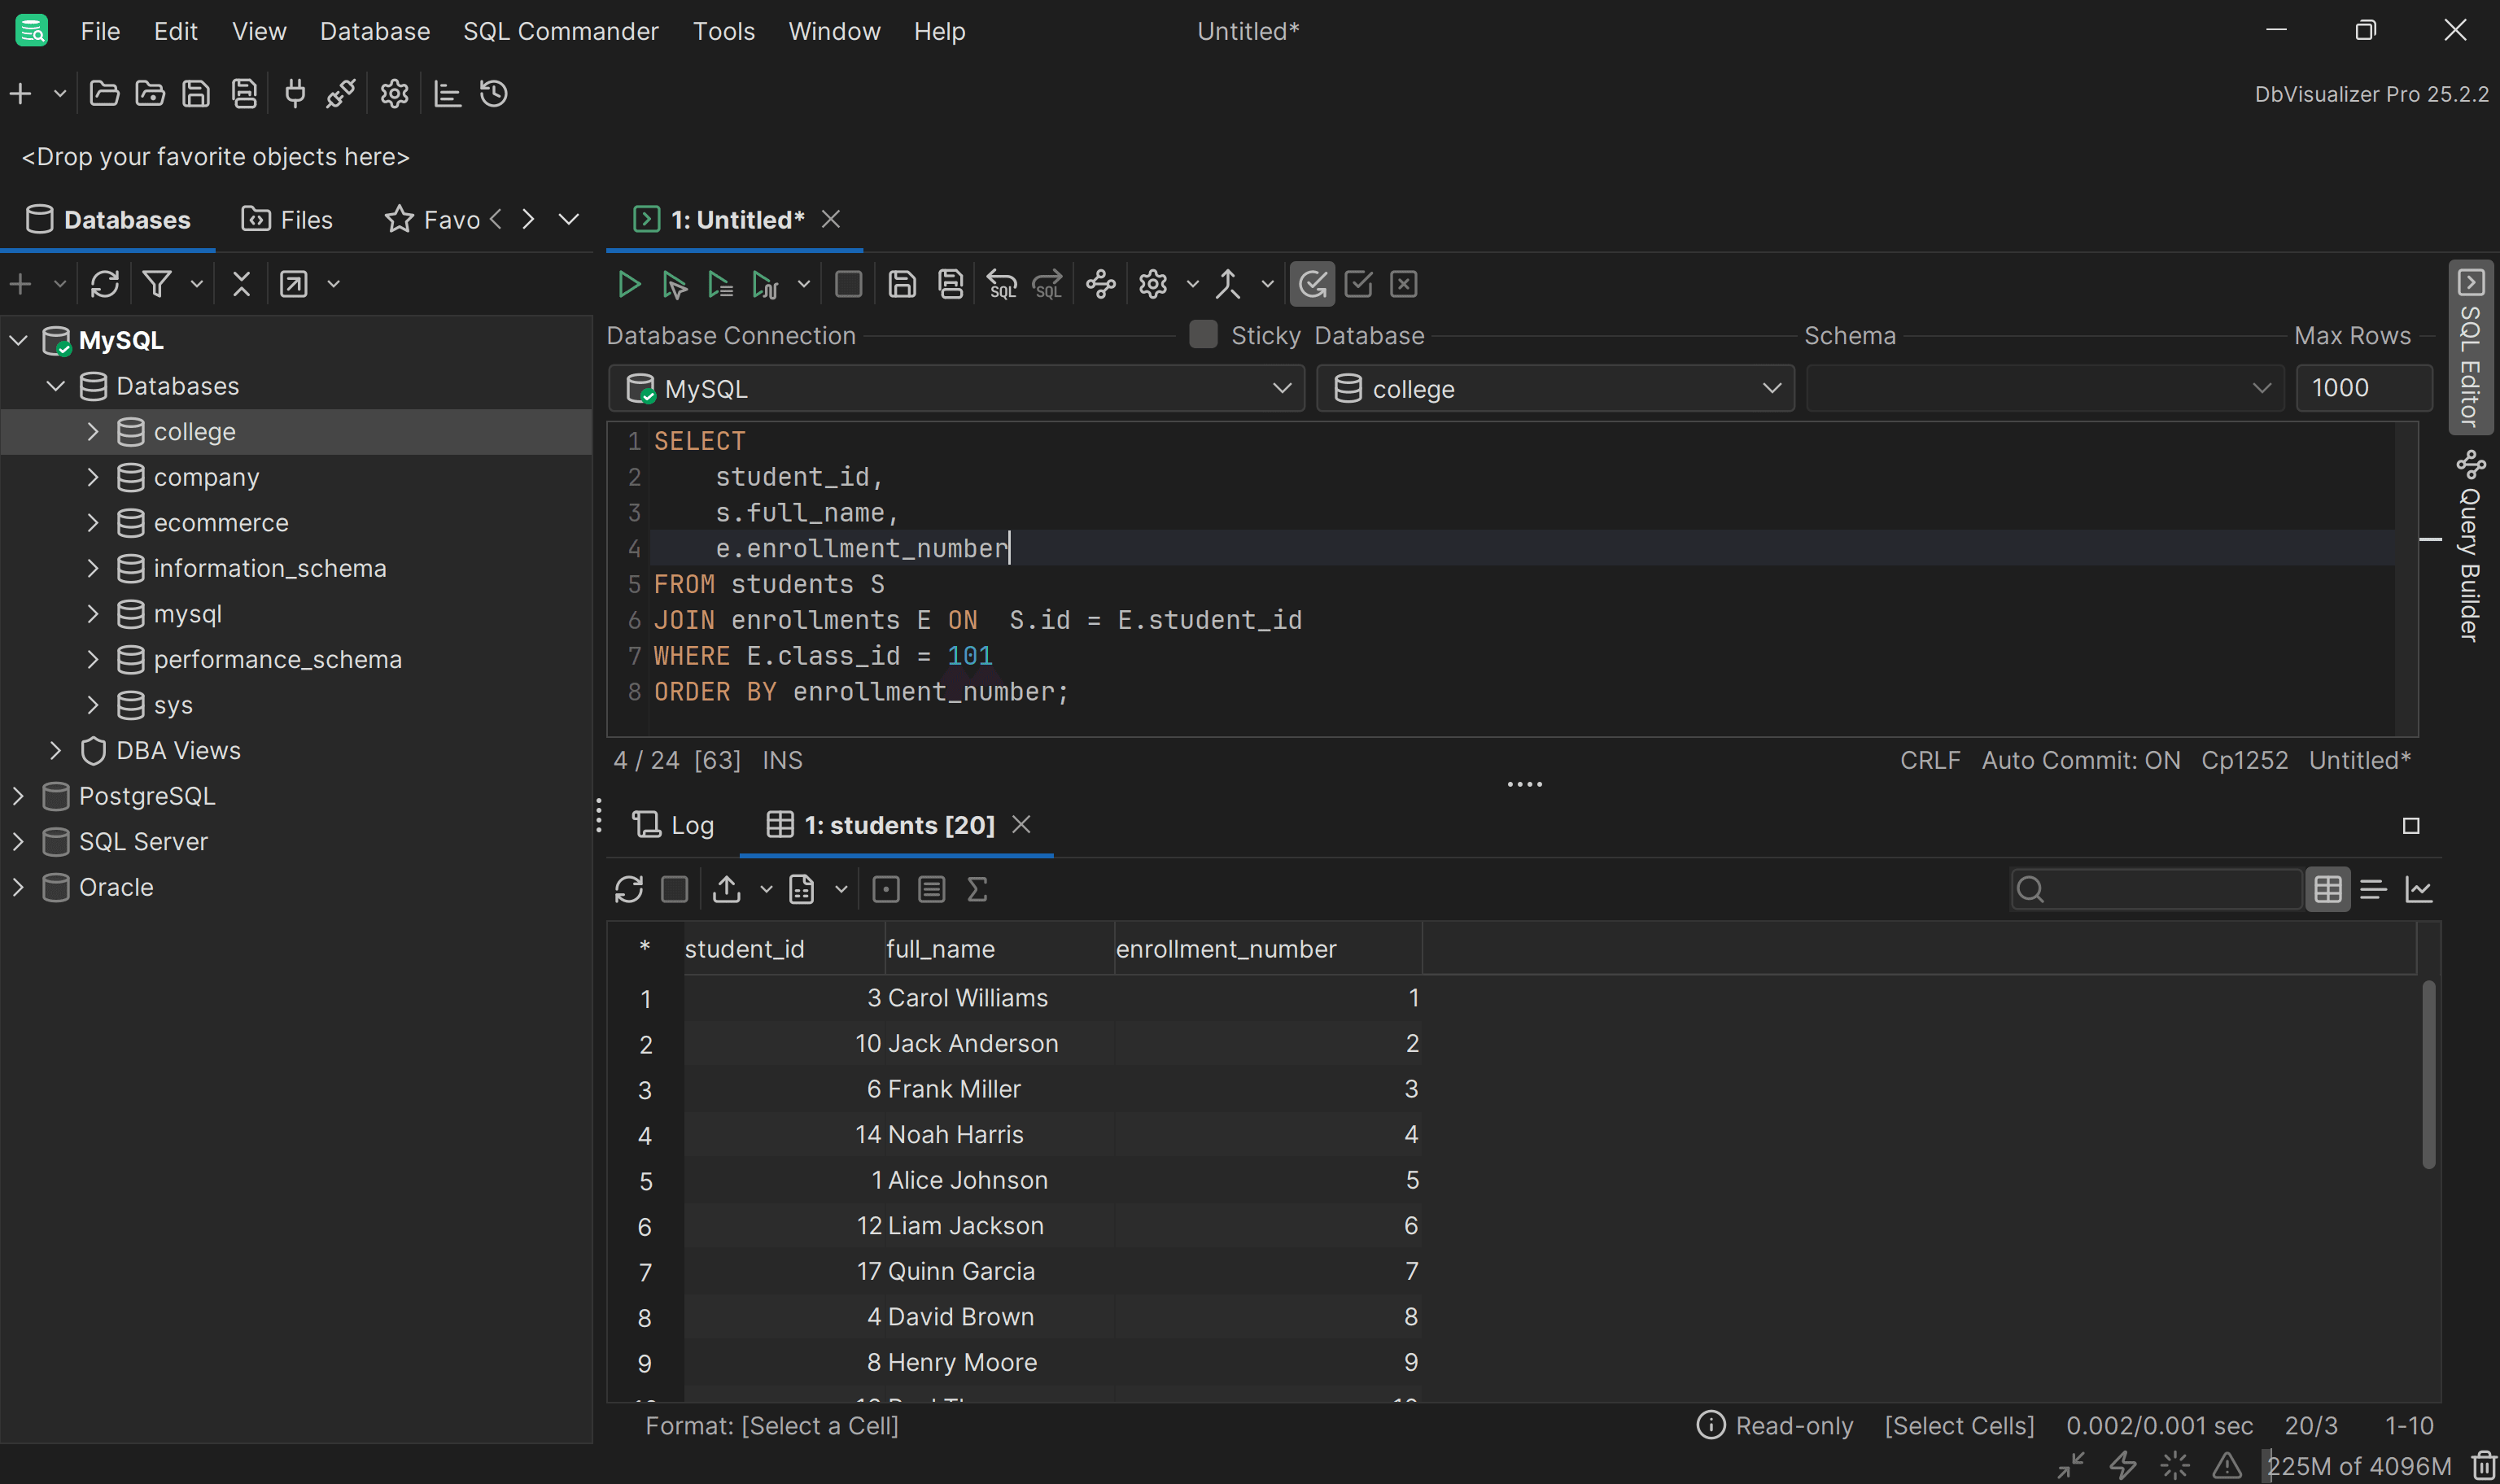This screenshot has height=1484, width=2500.
Task: Click the Max Rows 1000 field
Action: pyautogui.click(x=2364, y=388)
